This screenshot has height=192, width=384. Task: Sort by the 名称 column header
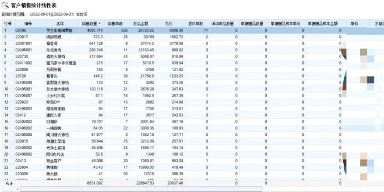(60, 24)
